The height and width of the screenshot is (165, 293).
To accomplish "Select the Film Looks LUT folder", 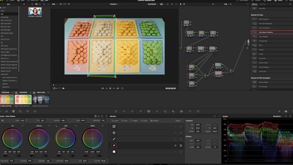I will click(x=9, y=46).
